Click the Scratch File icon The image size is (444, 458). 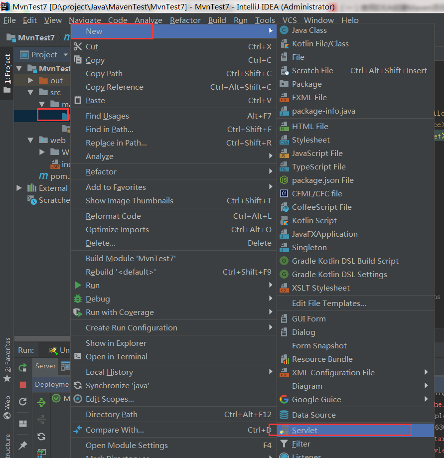pyautogui.click(x=285, y=70)
